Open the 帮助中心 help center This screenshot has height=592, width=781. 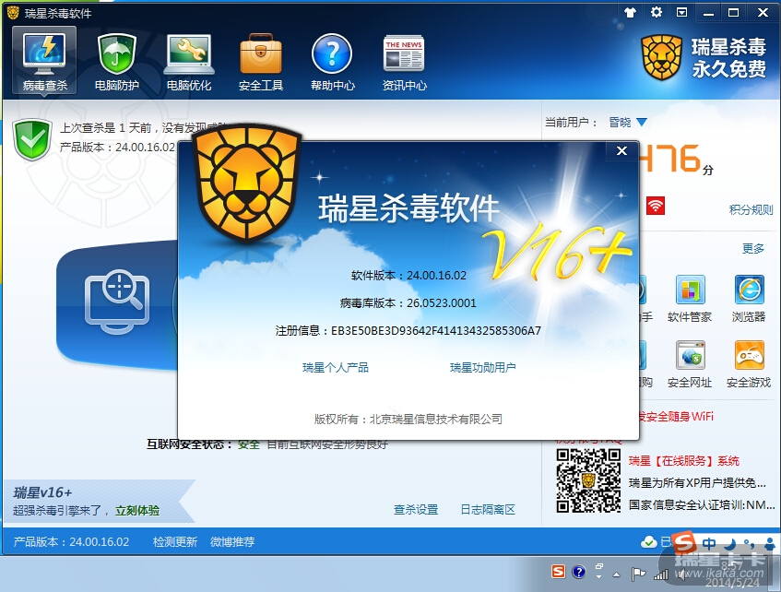pyautogui.click(x=332, y=63)
